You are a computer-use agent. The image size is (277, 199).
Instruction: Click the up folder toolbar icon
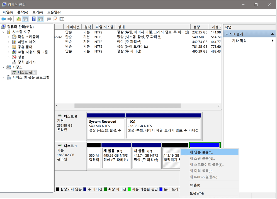point(18,19)
